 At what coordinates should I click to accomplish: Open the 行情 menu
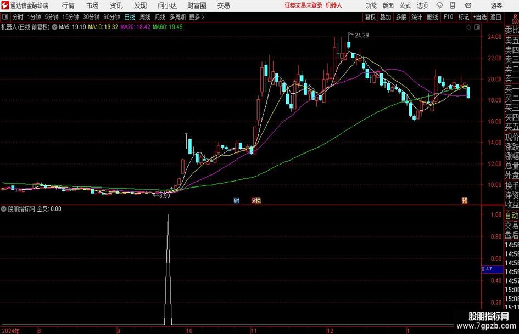[x=68, y=5]
